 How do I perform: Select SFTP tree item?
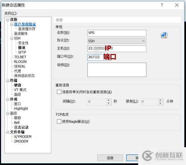(22, 52)
